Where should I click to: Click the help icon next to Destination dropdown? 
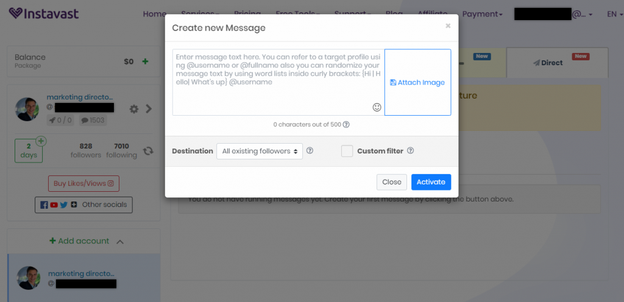[310, 151]
